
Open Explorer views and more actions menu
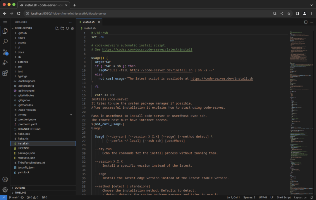71,22
